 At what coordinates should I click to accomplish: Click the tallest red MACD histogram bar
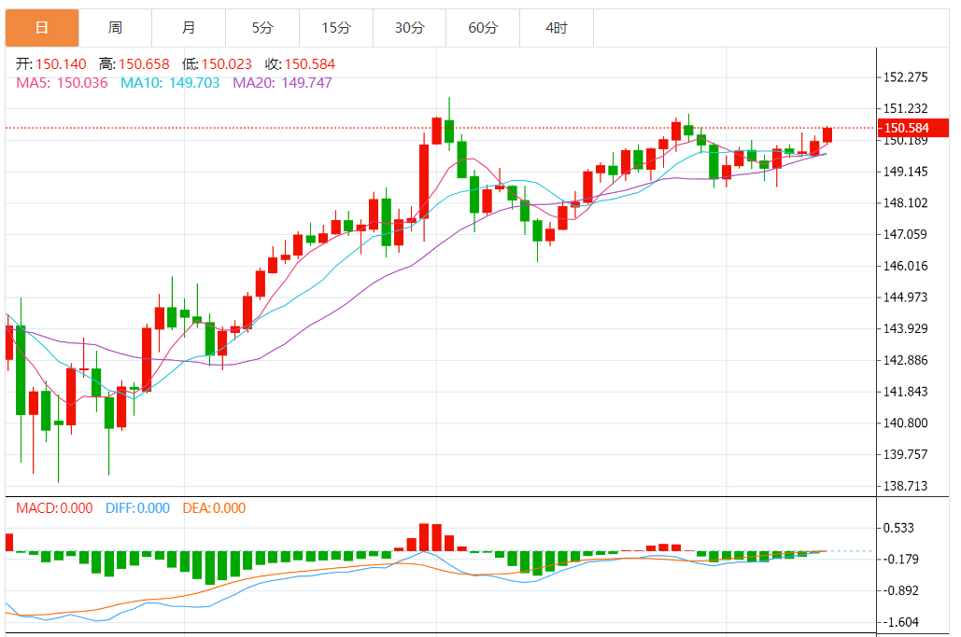click(x=424, y=537)
